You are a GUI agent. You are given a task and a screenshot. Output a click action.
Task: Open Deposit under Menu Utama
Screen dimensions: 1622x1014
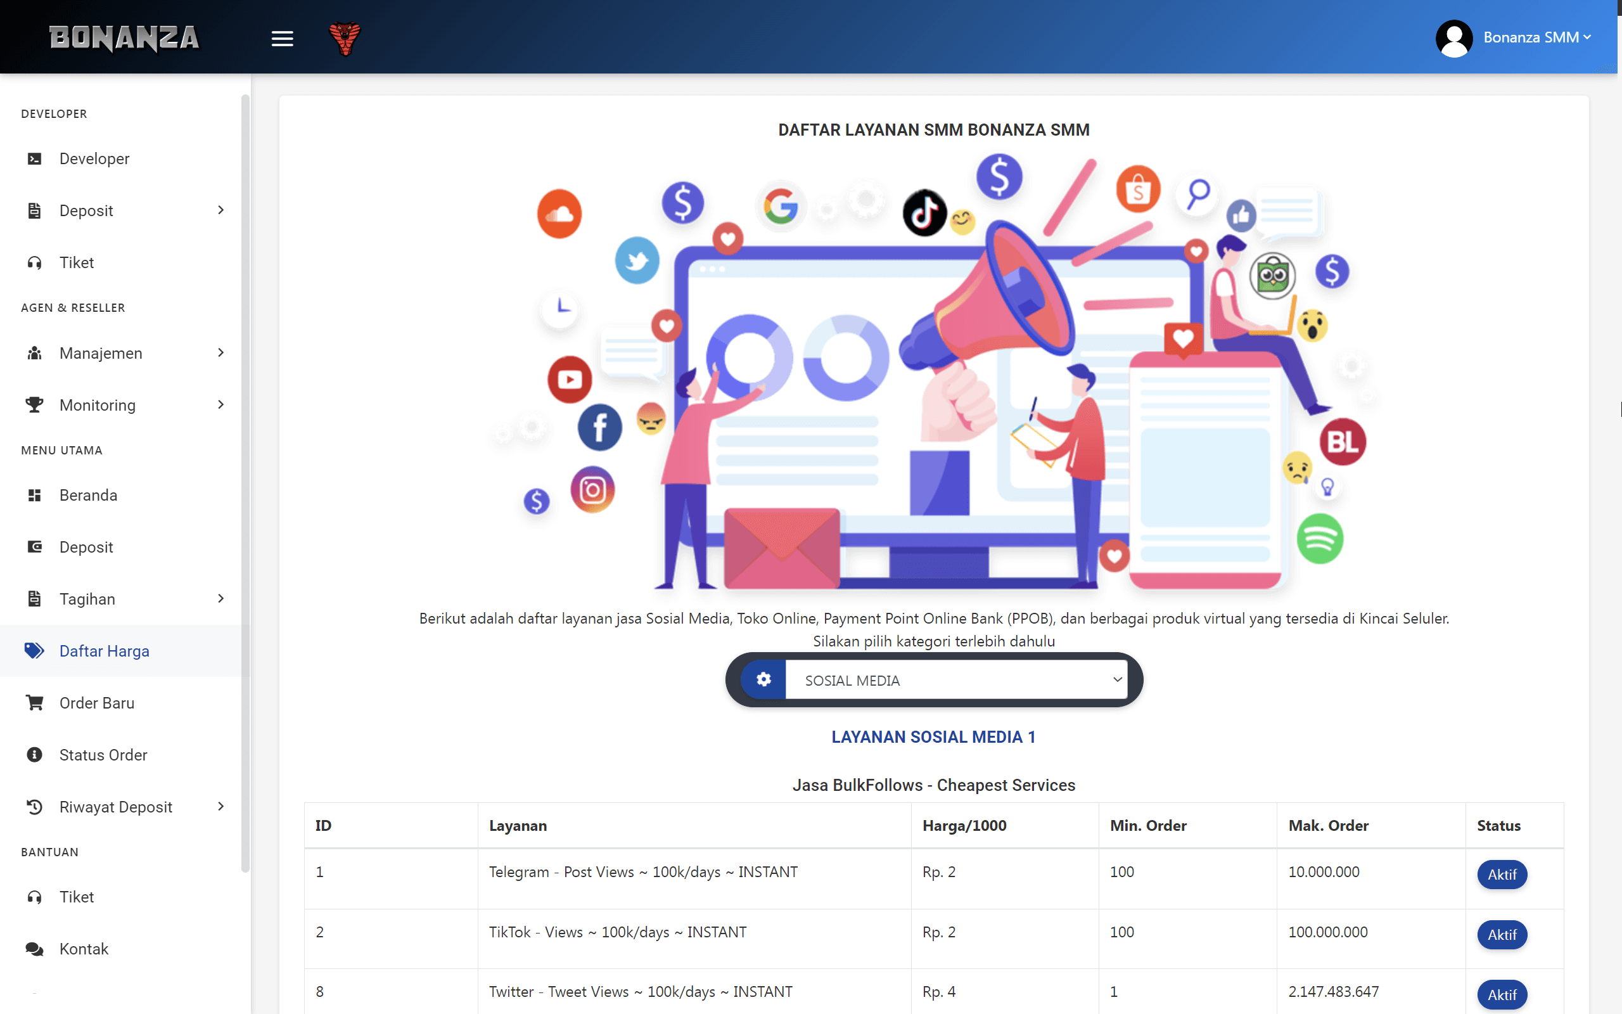(86, 547)
